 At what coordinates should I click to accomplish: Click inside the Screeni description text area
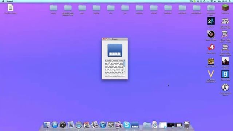(114, 67)
